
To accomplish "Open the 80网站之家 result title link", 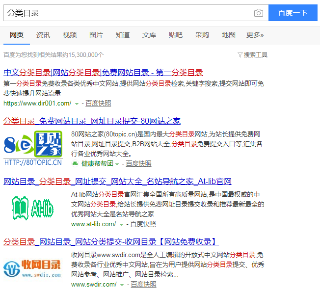I will [x=92, y=121].
